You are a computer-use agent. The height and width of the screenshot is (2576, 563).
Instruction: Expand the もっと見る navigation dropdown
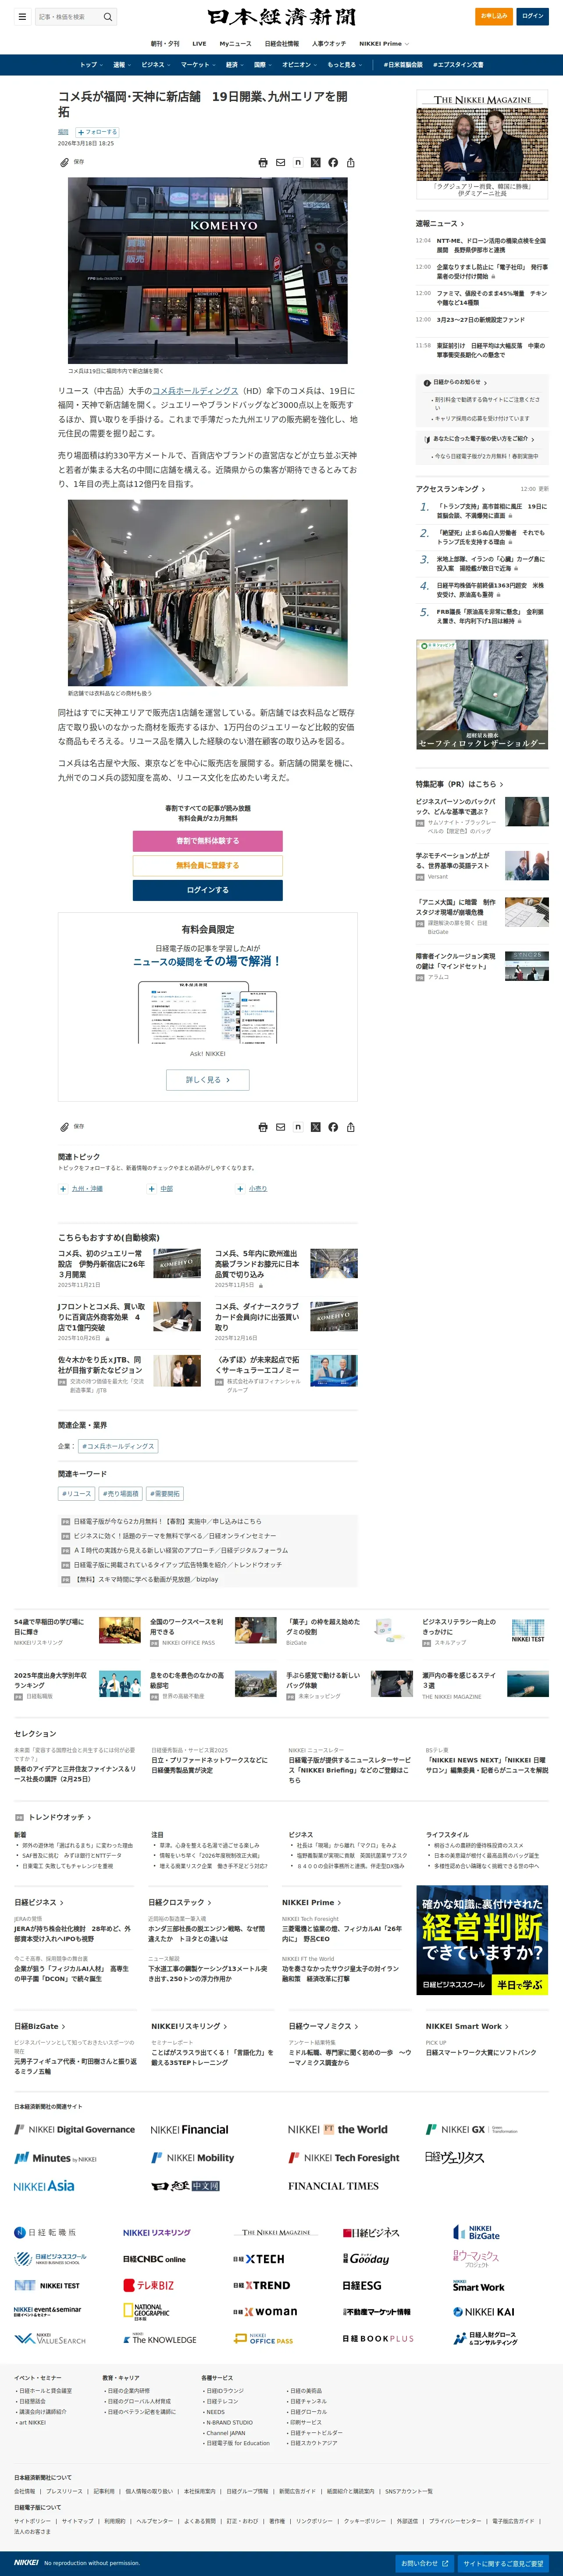(x=344, y=65)
